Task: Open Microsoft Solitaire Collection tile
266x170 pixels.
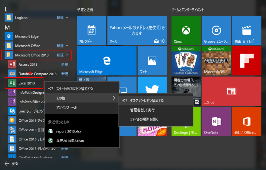Action: pyautogui.click(x=186, y=61)
